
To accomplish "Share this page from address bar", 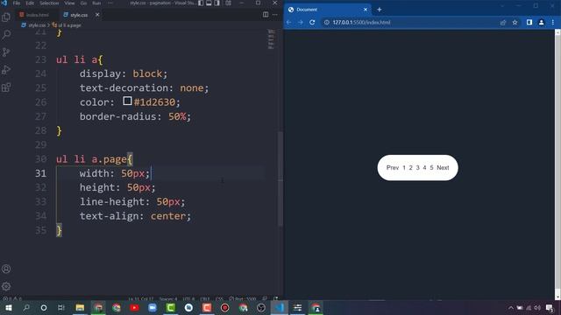I will [x=503, y=22].
